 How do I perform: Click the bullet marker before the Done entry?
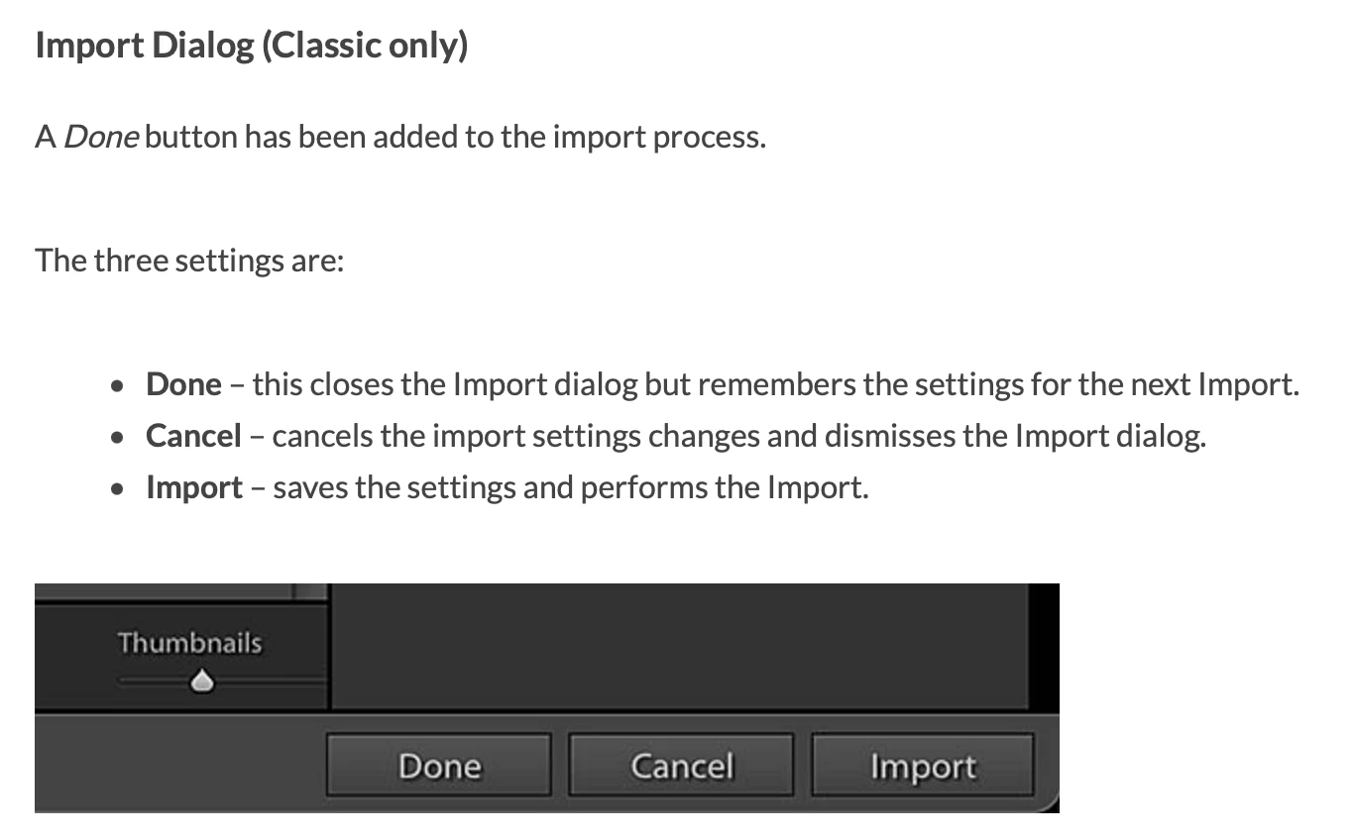pyautogui.click(x=118, y=385)
